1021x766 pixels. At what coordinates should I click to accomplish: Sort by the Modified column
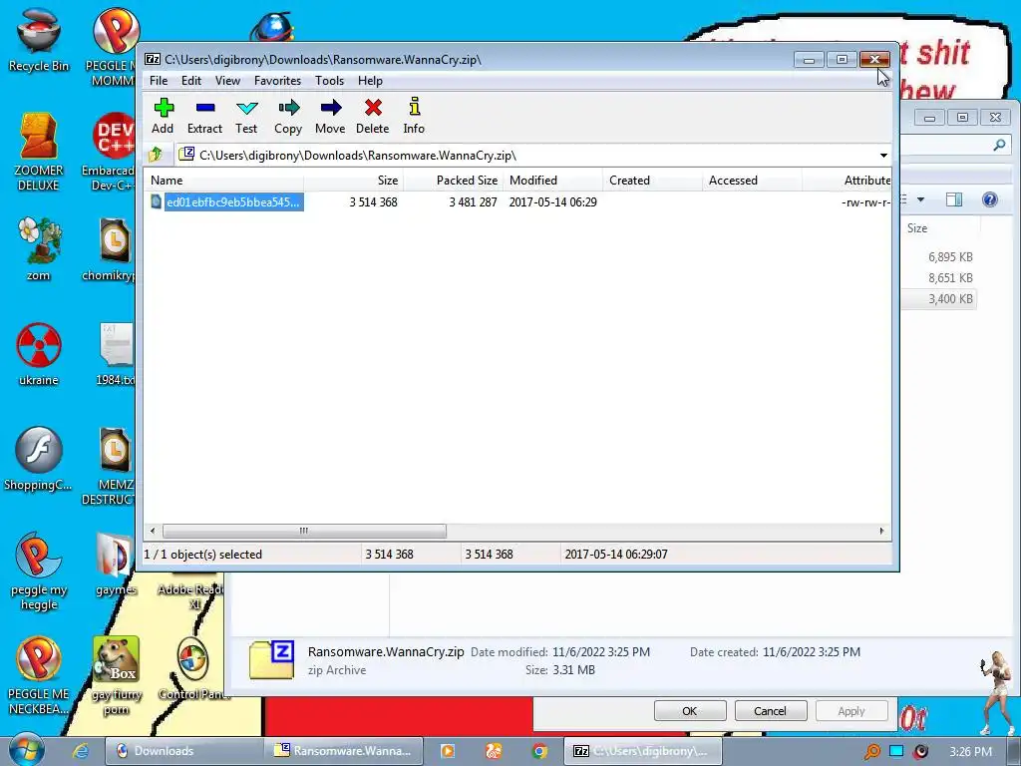pos(552,181)
